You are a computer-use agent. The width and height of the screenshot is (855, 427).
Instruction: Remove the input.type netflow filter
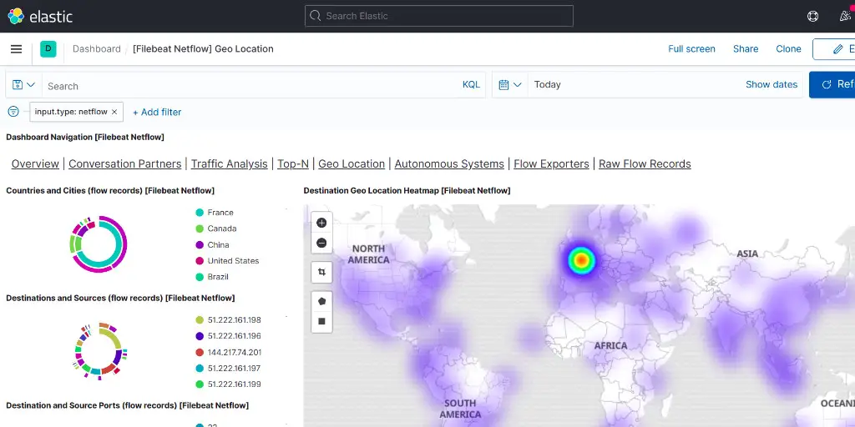pyautogui.click(x=114, y=112)
